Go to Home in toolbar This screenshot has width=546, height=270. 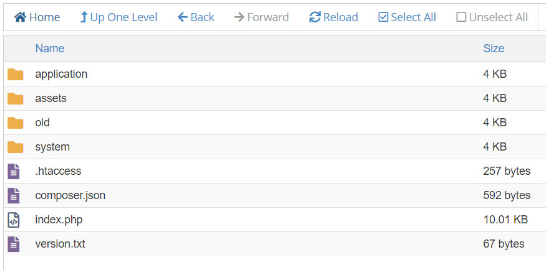[x=37, y=17]
